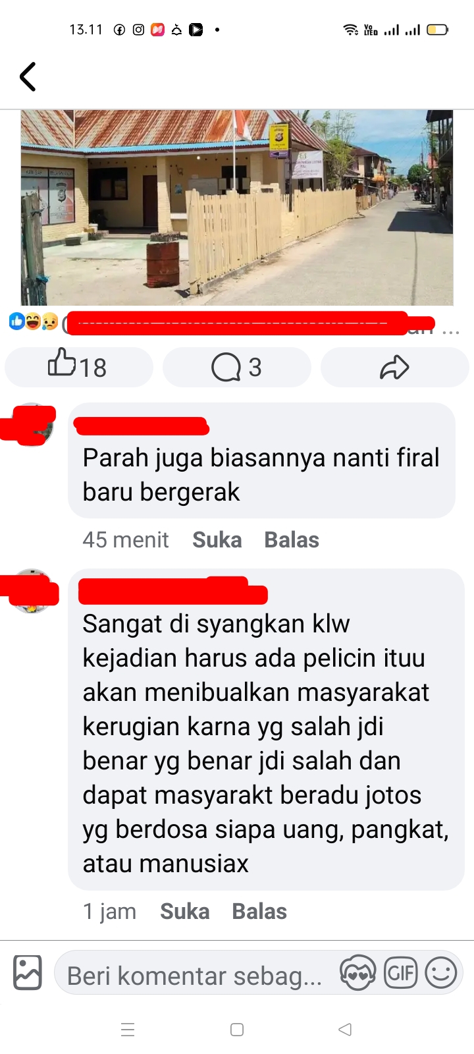
Task: Tap the Android home square button
Action: (x=237, y=1030)
